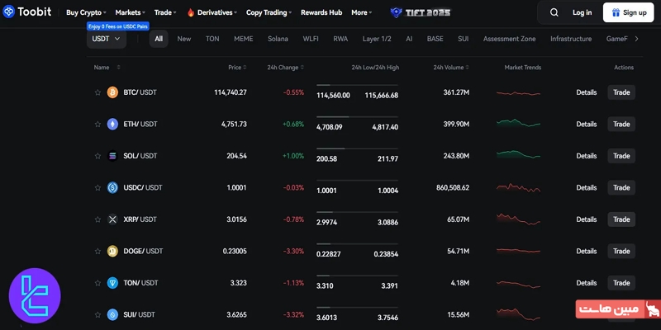Star the SUI/USDT pair
The width and height of the screenshot is (661, 330).
97,314
